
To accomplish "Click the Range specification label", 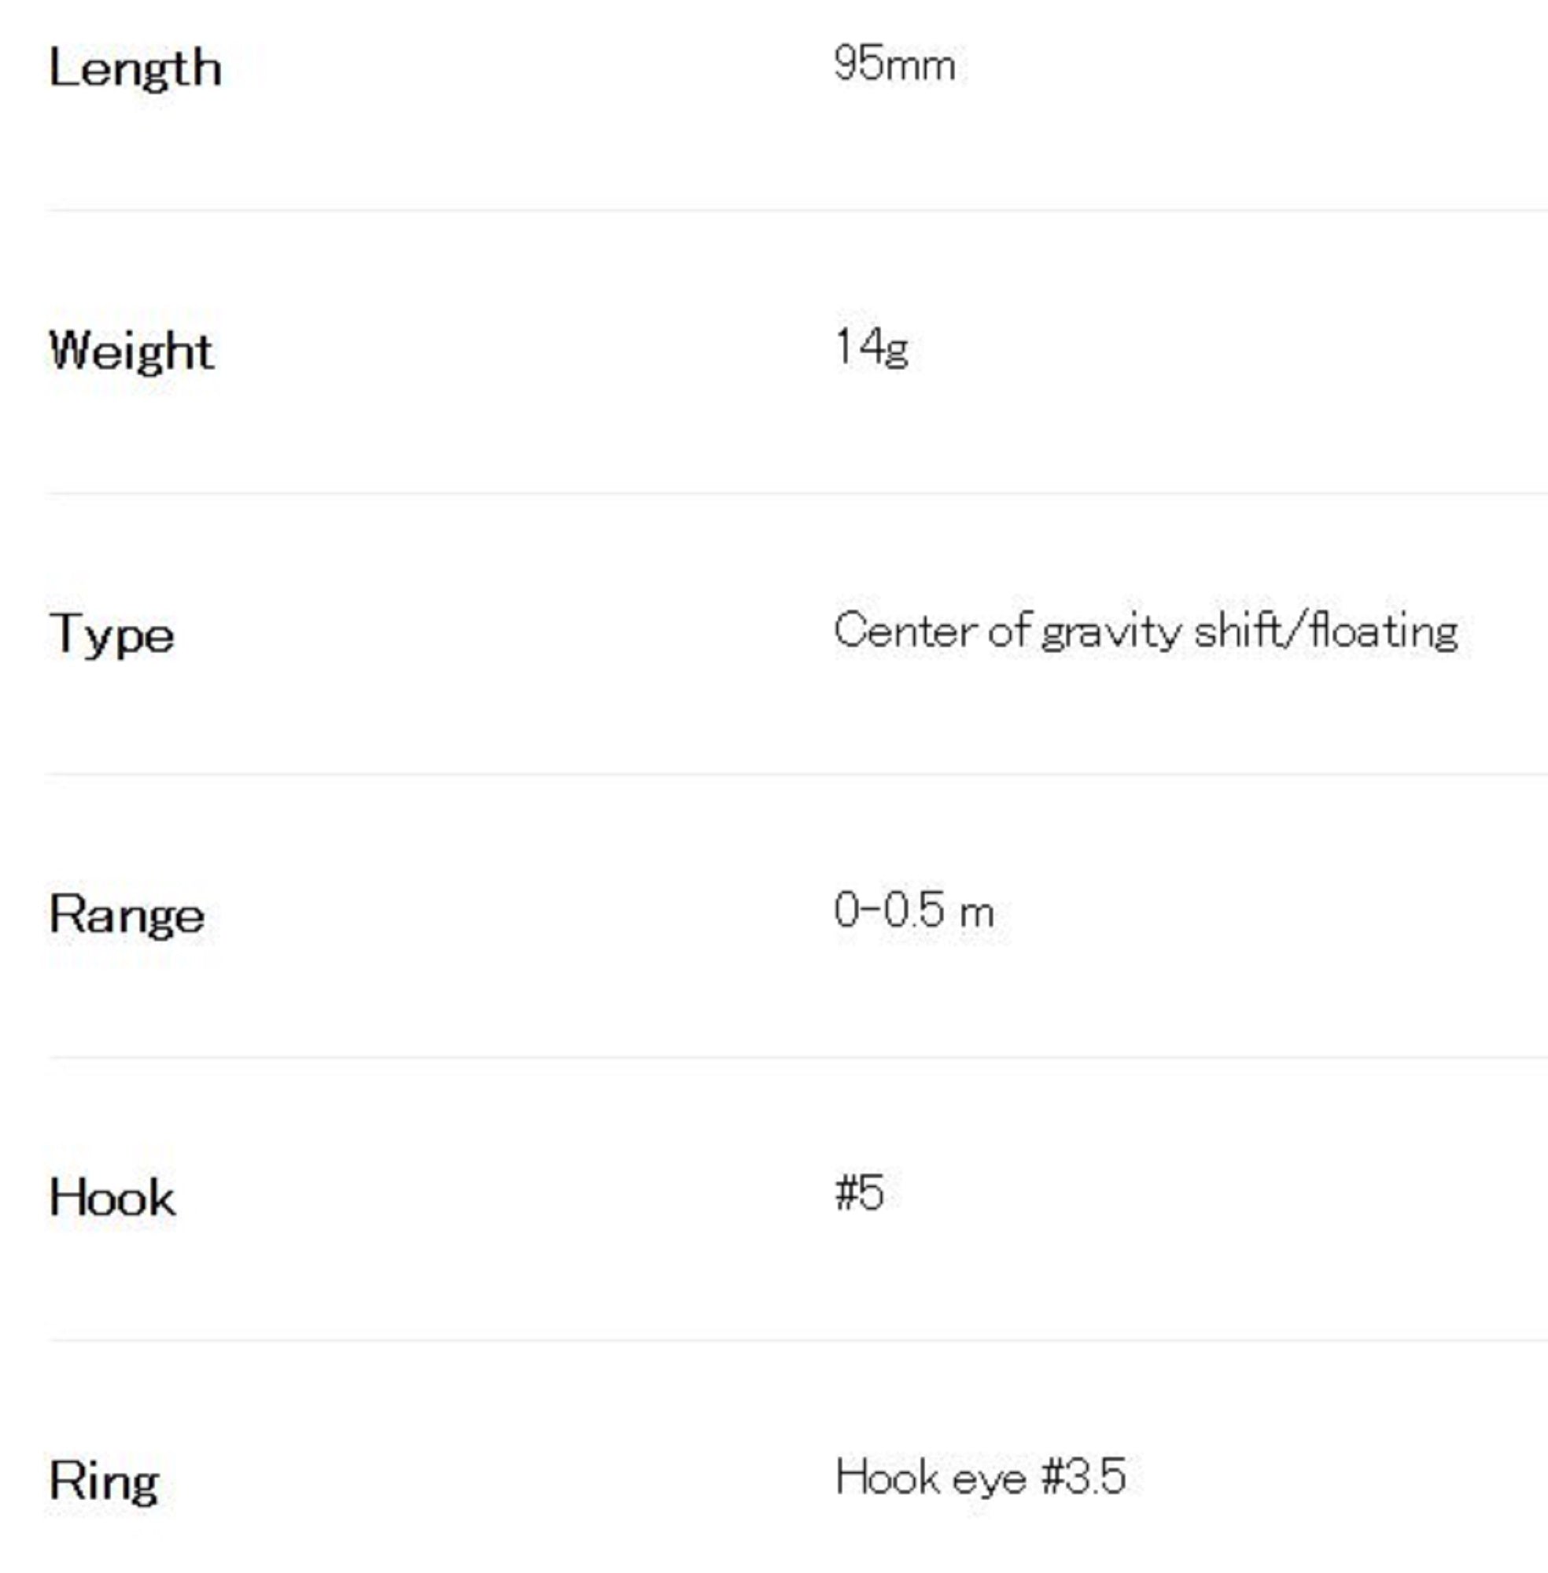I will (127, 915).
